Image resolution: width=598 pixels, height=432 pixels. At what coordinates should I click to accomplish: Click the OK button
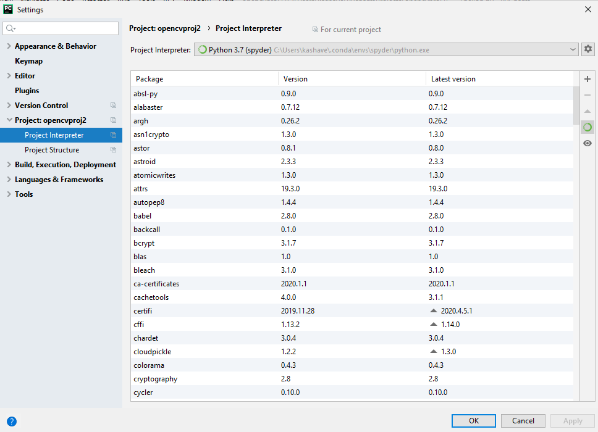click(474, 420)
